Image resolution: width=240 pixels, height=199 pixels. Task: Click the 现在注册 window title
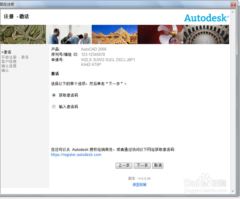[x=7, y=4]
